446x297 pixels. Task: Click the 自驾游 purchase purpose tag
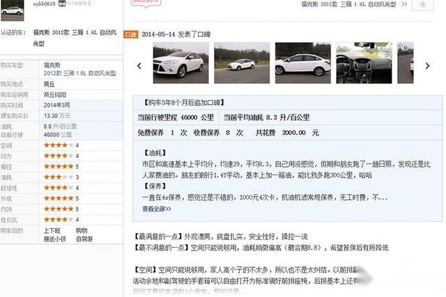click(84, 239)
